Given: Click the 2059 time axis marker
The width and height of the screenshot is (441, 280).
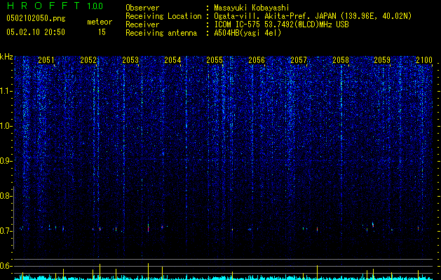Looking at the screenshot, I should click(x=382, y=60).
